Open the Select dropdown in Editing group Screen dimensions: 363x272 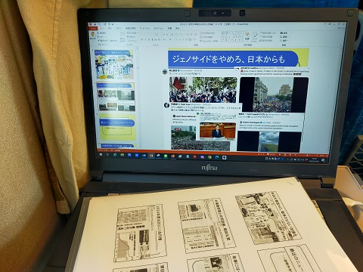(284, 41)
